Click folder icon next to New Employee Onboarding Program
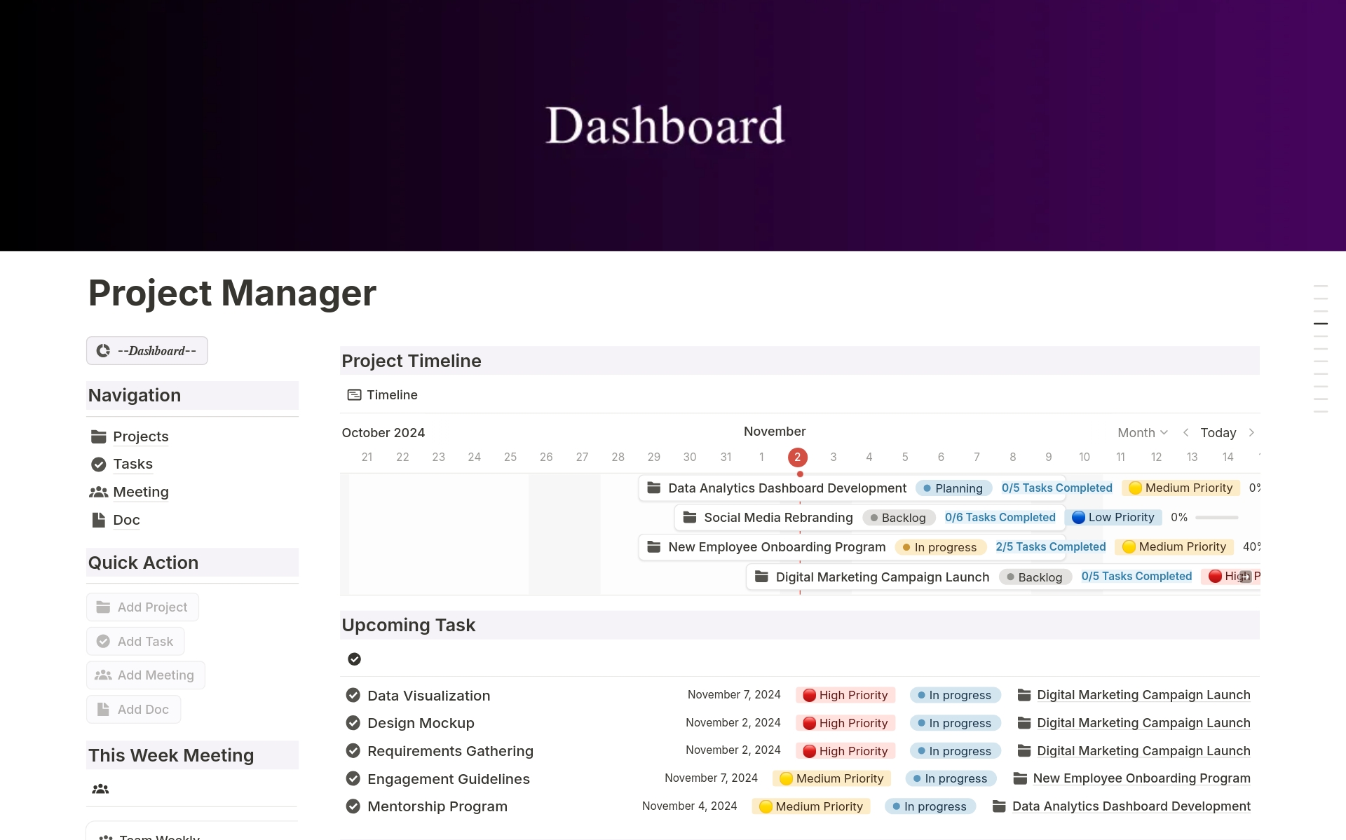This screenshot has height=840, width=1346. (x=654, y=547)
